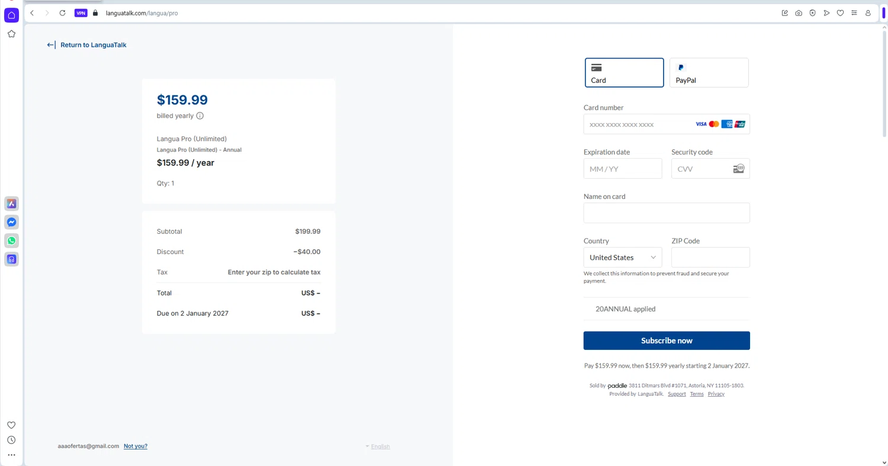Open the bookmarks star in the sidebar
Image resolution: width=888 pixels, height=466 pixels.
point(11,34)
